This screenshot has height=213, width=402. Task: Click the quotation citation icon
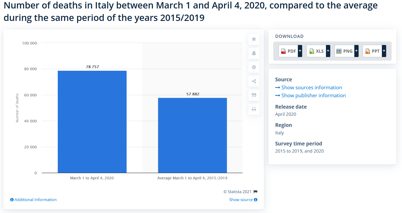(x=254, y=95)
